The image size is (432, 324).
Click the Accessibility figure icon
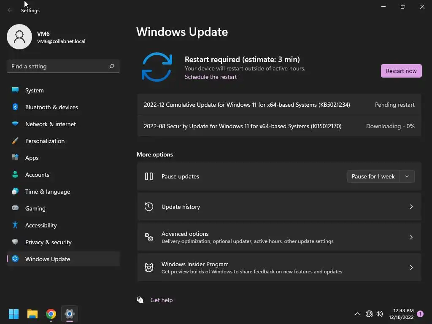(15, 225)
